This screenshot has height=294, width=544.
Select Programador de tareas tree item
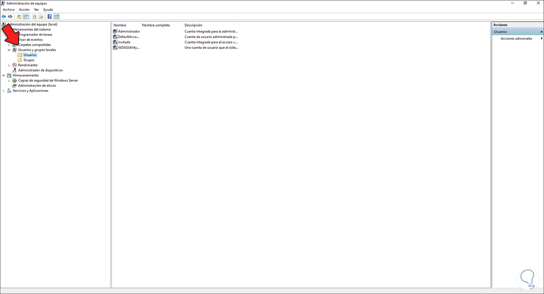click(35, 34)
